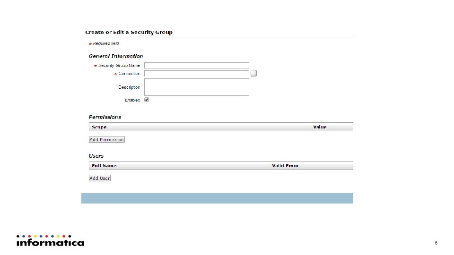The width and height of the screenshot is (454, 255).
Task: Click the Security Group Name label
Action: click(x=119, y=66)
